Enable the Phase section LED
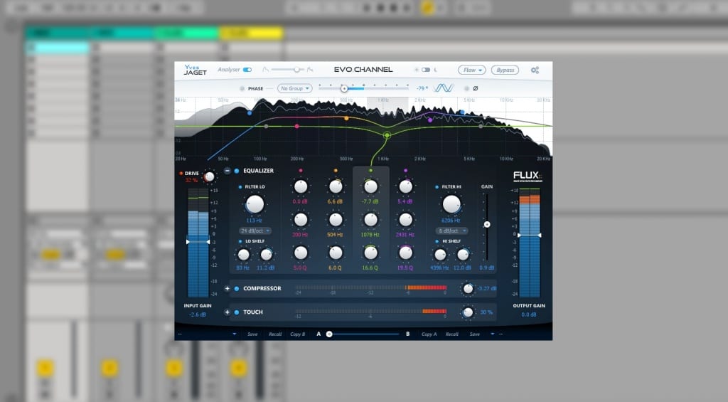Viewport: 728px width, 402px height. tap(242, 88)
